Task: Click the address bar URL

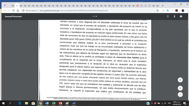Action: click(x=74, y=11)
